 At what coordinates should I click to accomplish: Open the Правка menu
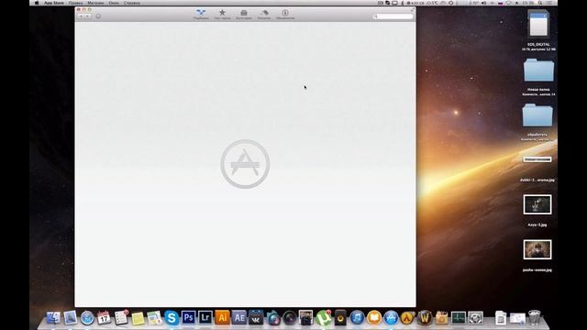[75, 3]
